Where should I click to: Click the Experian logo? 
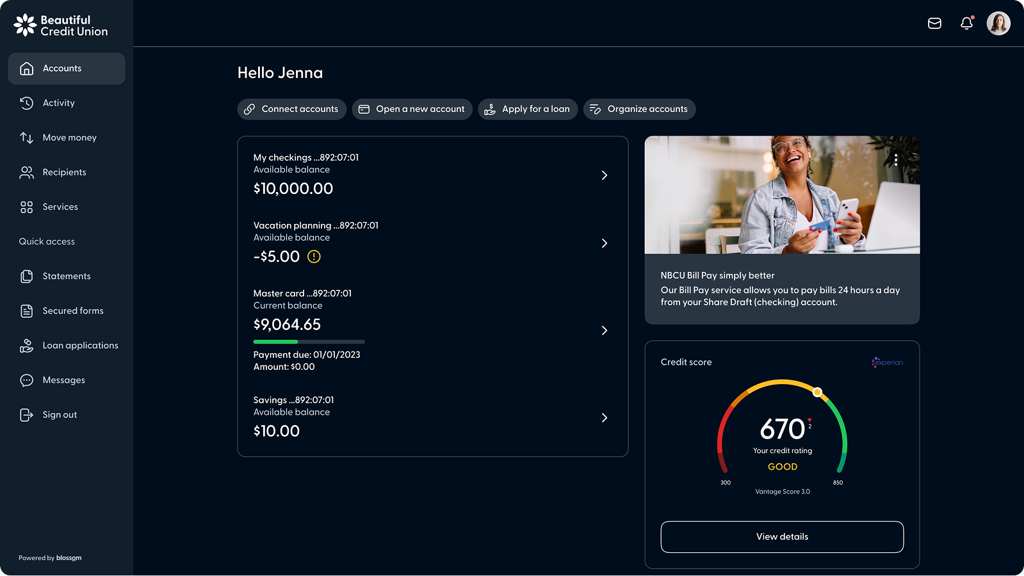point(887,362)
